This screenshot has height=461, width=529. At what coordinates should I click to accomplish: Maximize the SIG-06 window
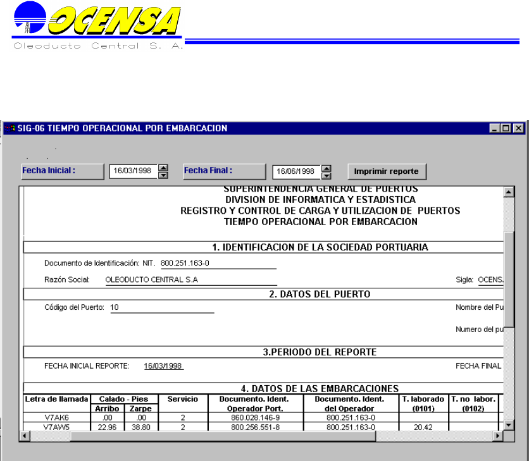[506, 128]
